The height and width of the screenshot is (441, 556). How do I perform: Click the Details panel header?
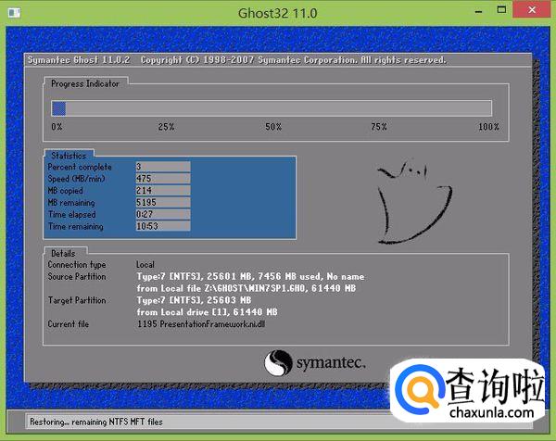[x=63, y=254]
